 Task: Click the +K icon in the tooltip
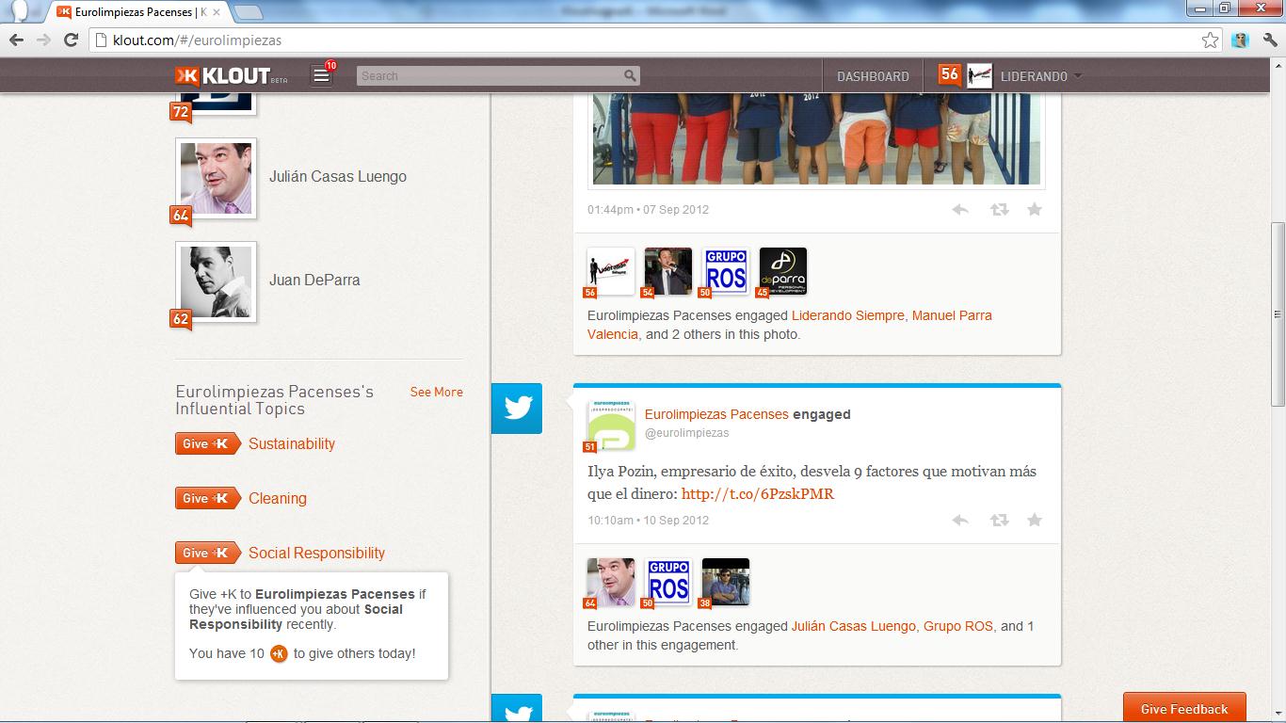(x=279, y=653)
